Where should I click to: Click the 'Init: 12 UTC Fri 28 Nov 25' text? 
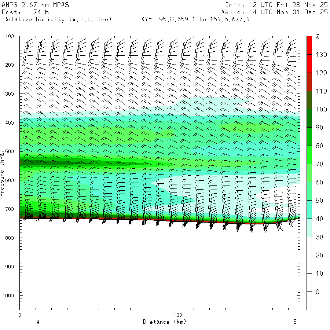[x=276, y=5]
